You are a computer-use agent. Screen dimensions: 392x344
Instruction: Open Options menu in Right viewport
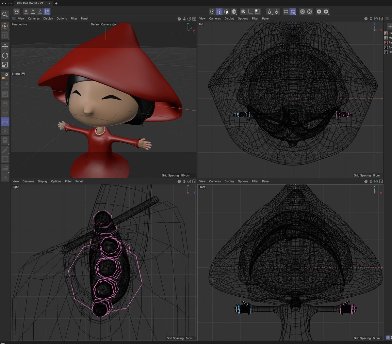pyautogui.click(x=56, y=181)
